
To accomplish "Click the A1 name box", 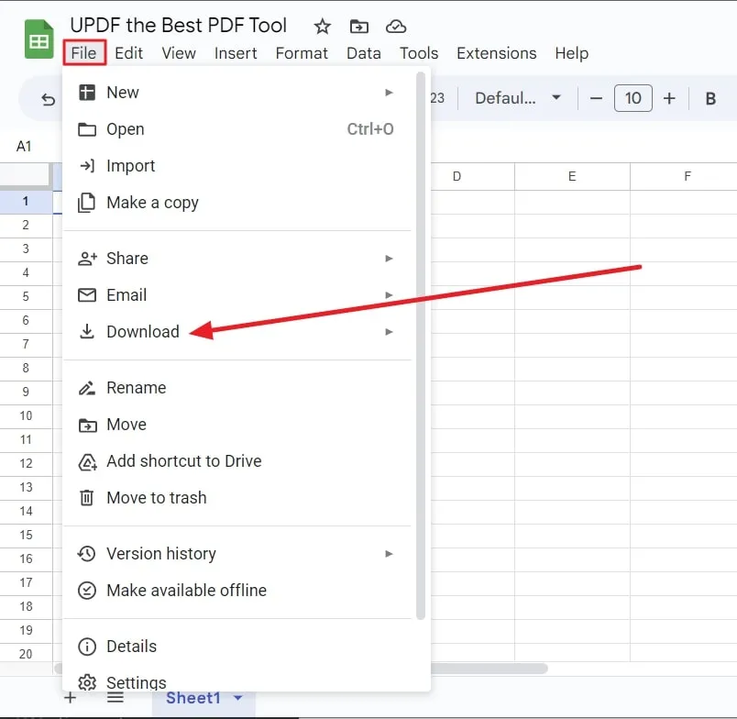I will point(24,146).
